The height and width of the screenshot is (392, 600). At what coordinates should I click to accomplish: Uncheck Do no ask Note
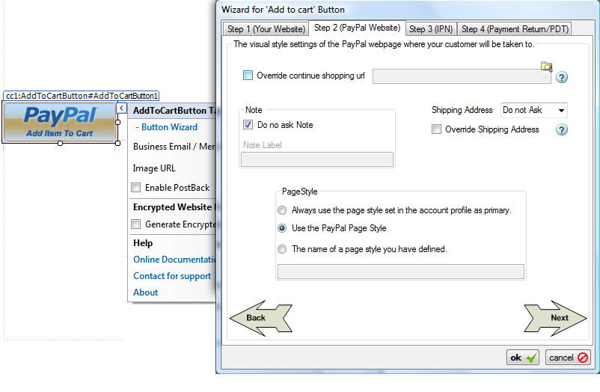coord(248,125)
